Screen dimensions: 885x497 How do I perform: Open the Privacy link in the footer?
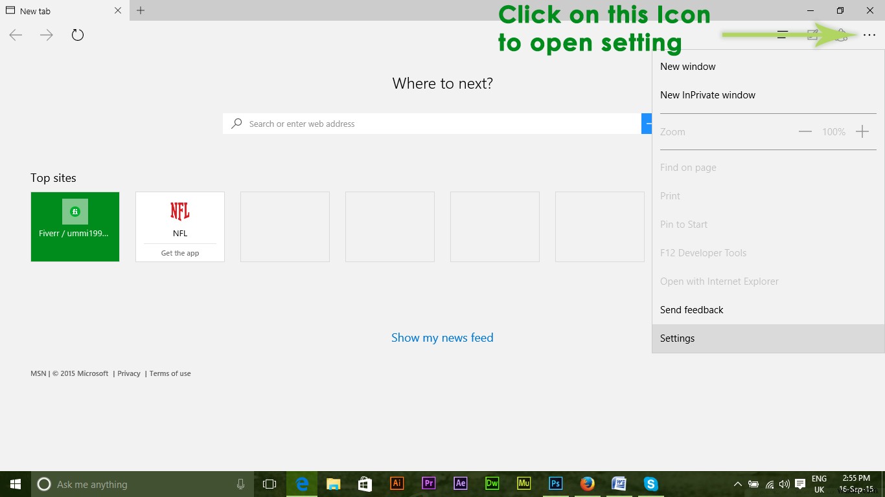point(128,373)
